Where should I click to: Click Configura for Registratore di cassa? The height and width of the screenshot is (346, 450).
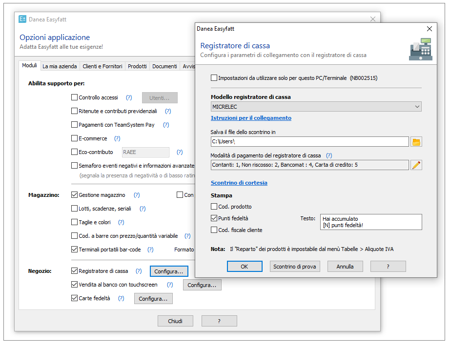(x=169, y=271)
